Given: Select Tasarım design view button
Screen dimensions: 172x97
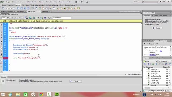Looking at the screenshot, I should point(14,18).
